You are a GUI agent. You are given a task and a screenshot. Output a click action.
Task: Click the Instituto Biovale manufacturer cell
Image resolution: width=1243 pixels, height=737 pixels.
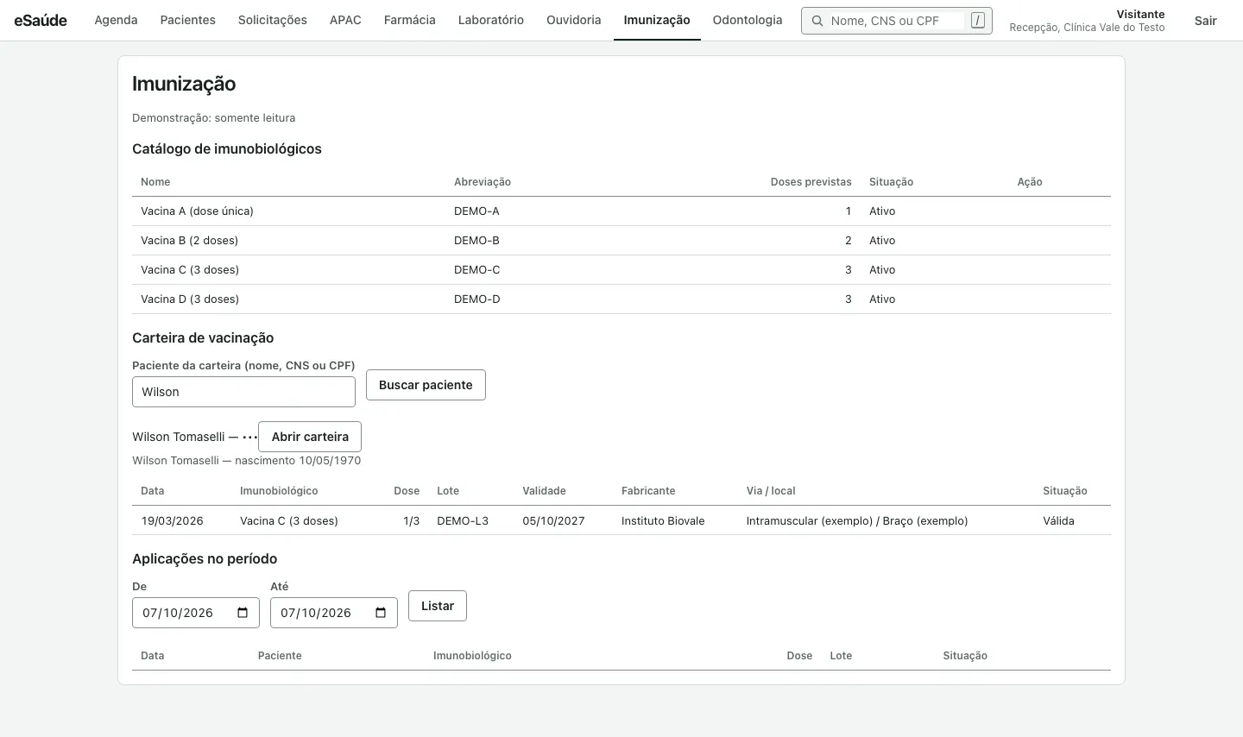pyautogui.click(x=663, y=521)
